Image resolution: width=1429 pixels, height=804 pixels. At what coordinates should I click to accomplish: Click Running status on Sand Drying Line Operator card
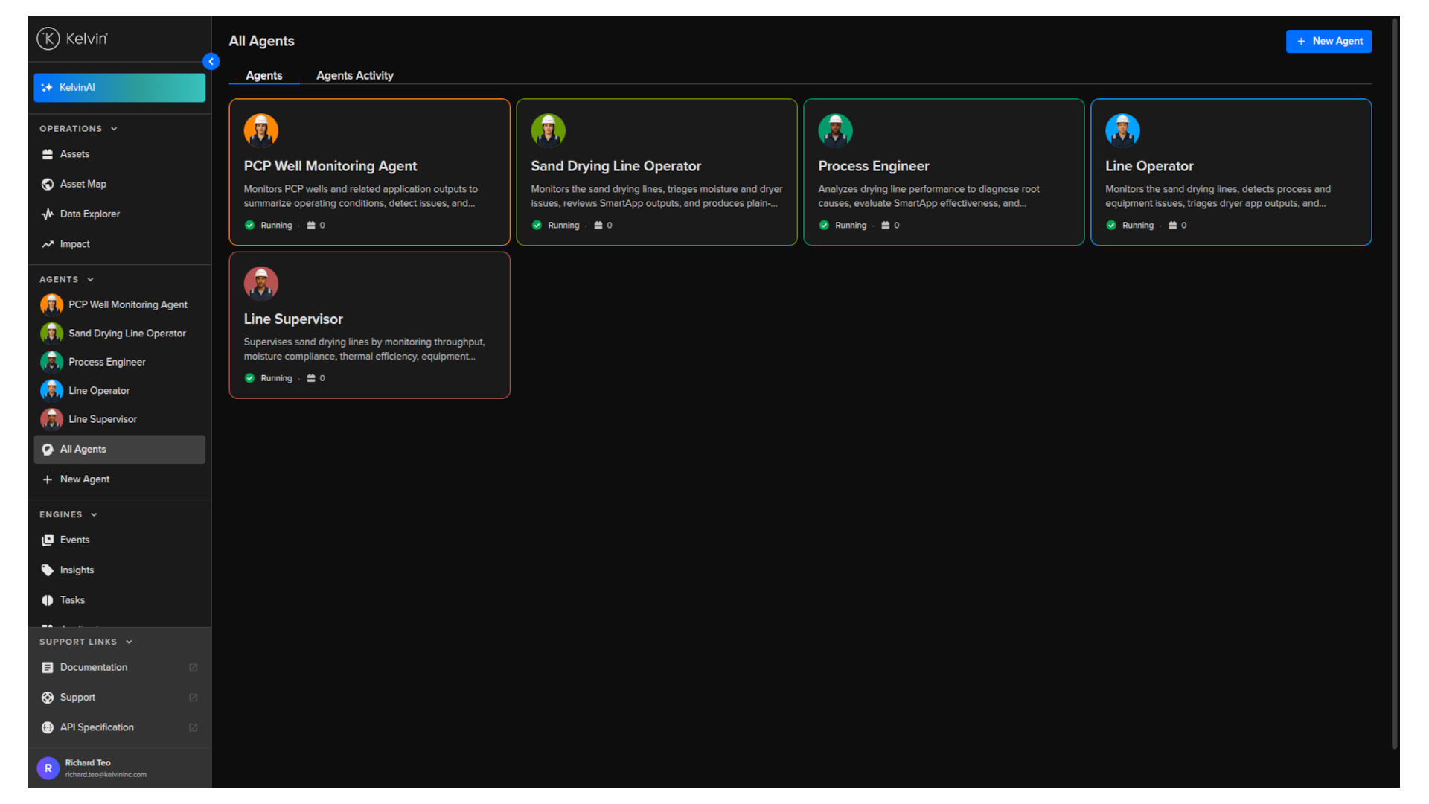pyautogui.click(x=556, y=226)
